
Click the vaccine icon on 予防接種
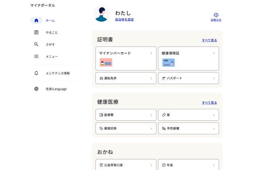click(x=164, y=129)
